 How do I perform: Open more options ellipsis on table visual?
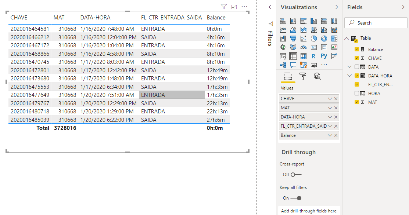tap(244, 7)
